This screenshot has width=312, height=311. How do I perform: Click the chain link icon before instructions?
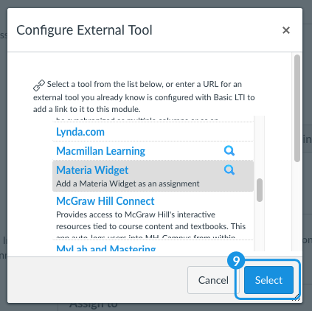(x=39, y=85)
